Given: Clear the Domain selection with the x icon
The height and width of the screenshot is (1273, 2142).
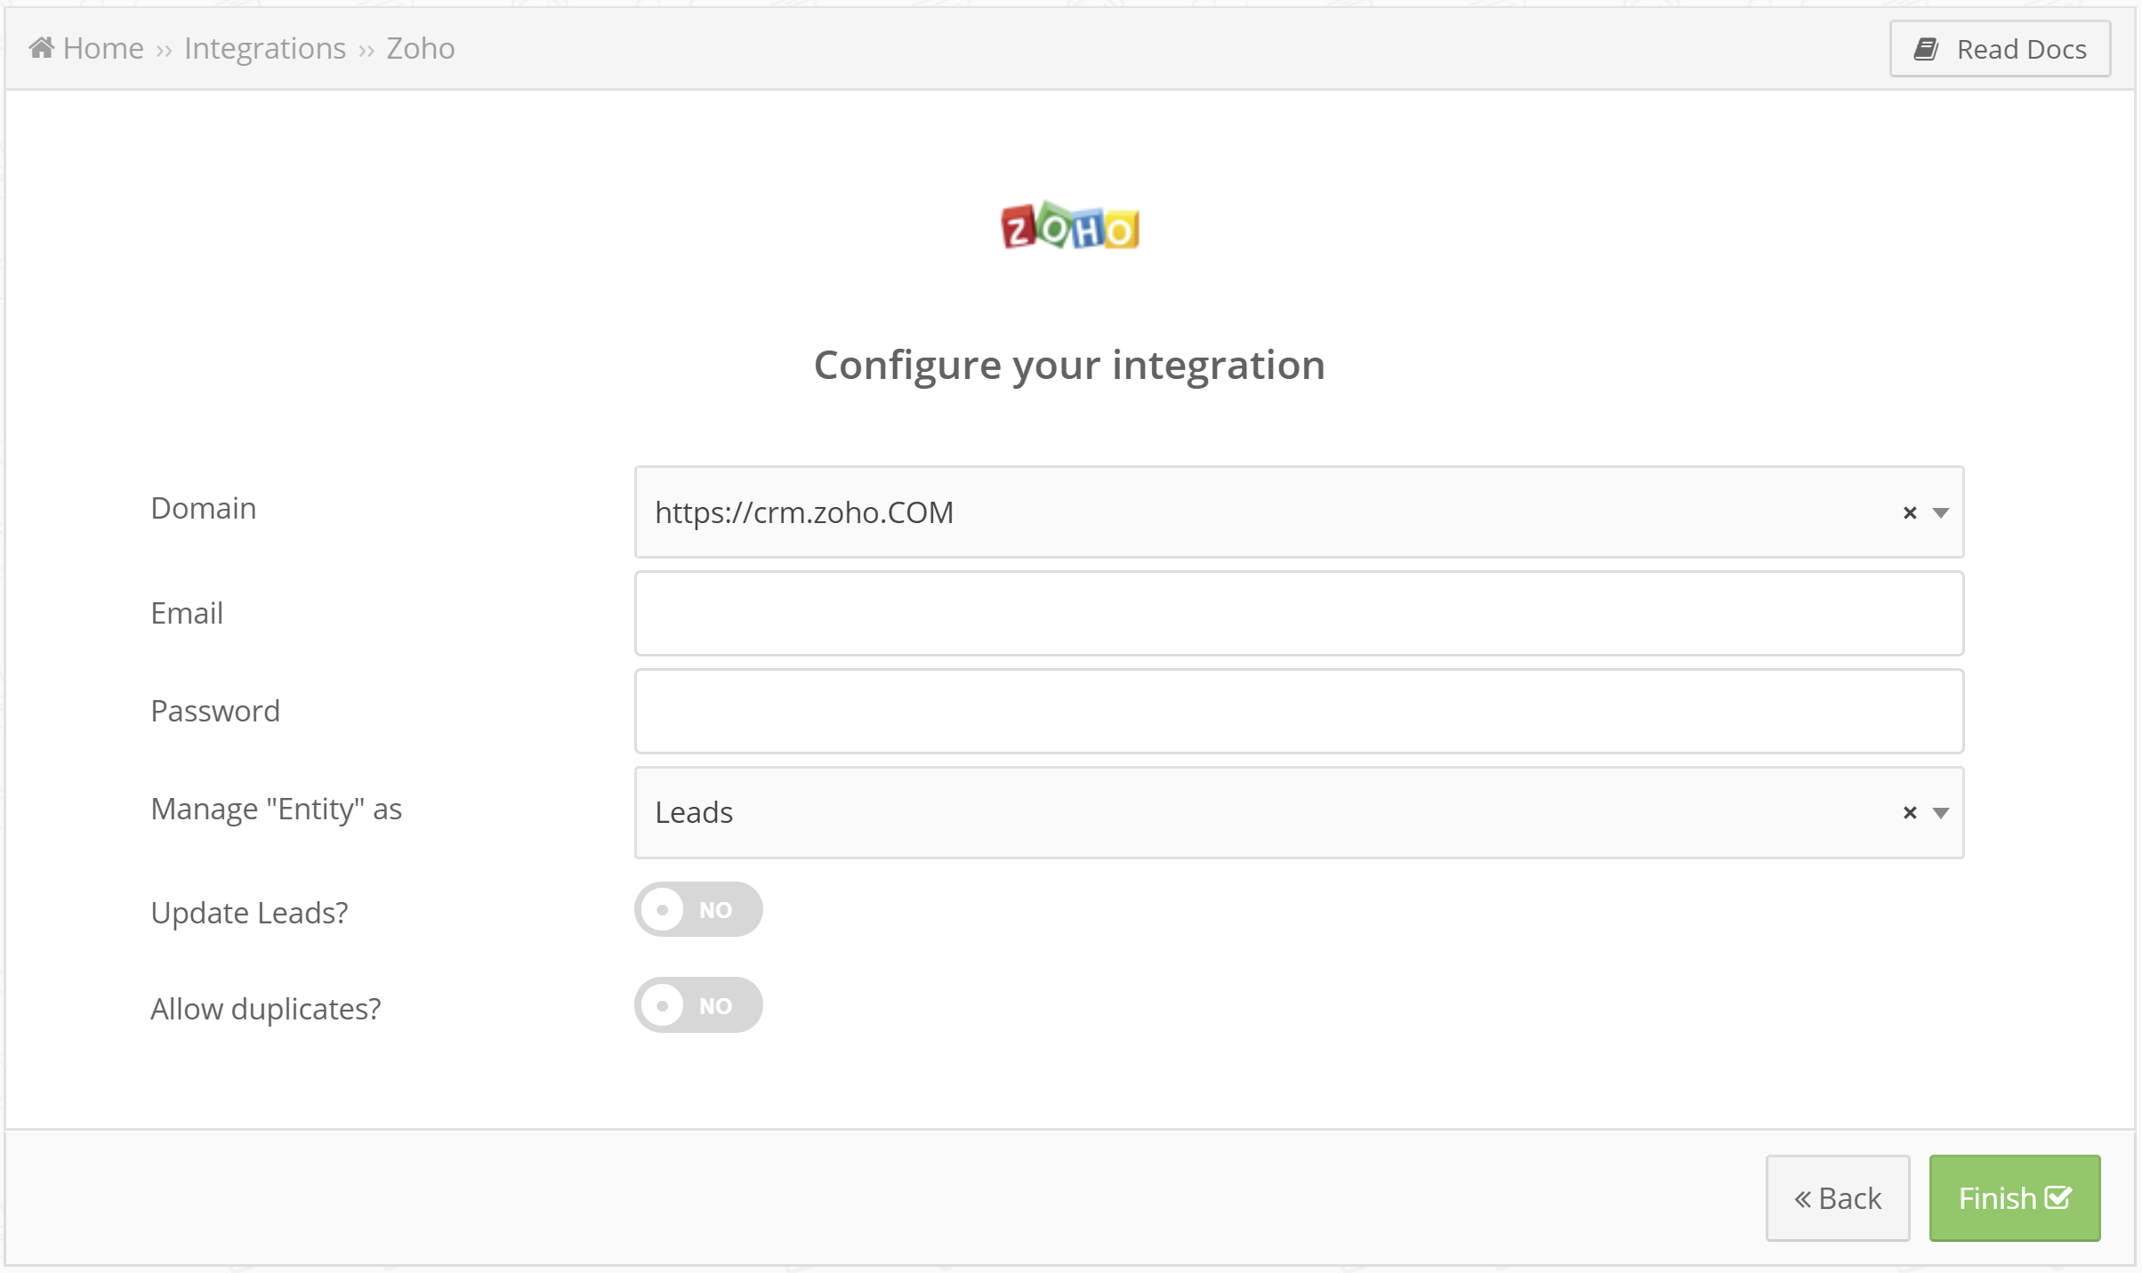Looking at the screenshot, I should pos(1909,512).
